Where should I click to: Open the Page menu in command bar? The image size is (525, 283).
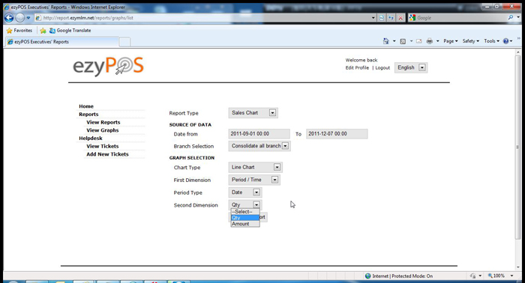click(x=451, y=41)
